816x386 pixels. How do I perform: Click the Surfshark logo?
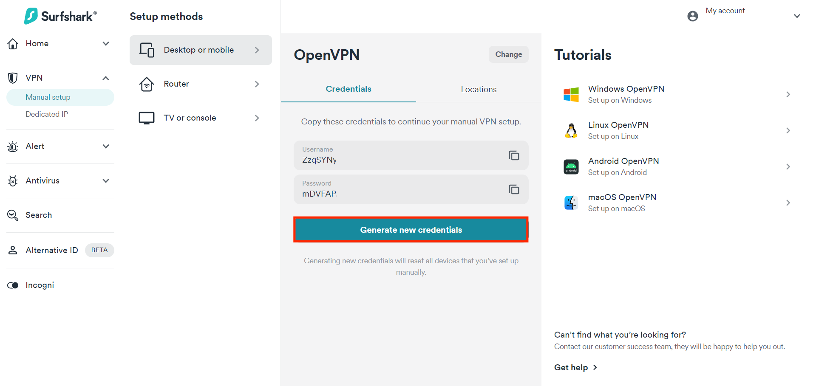(x=60, y=16)
